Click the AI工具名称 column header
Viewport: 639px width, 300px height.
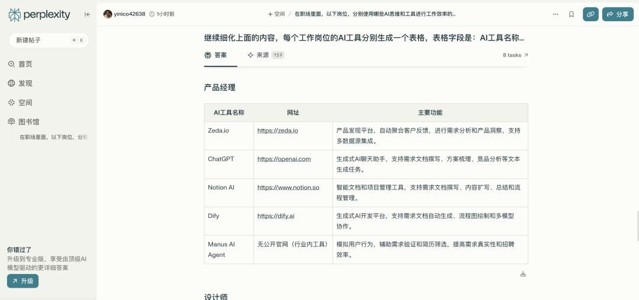point(228,113)
